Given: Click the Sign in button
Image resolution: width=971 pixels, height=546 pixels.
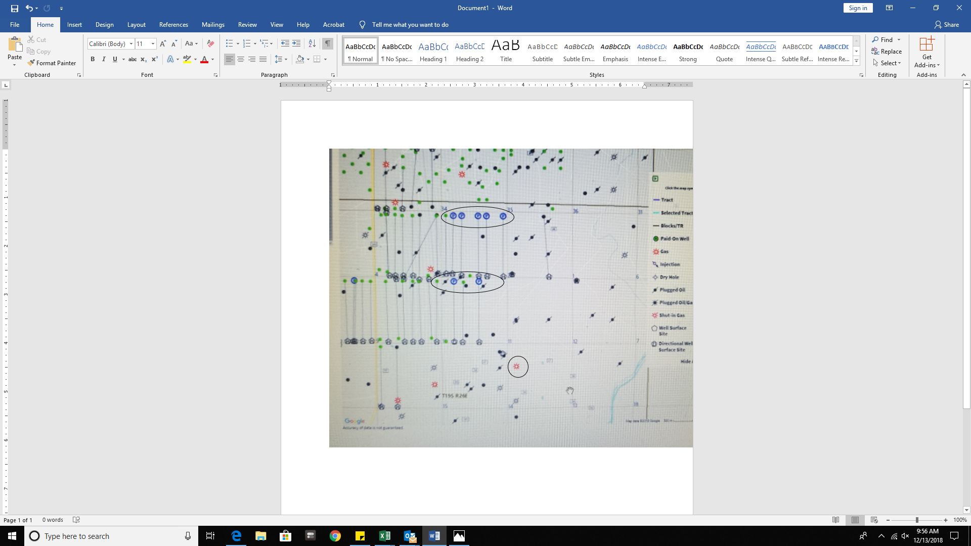Looking at the screenshot, I should [x=858, y=8].
